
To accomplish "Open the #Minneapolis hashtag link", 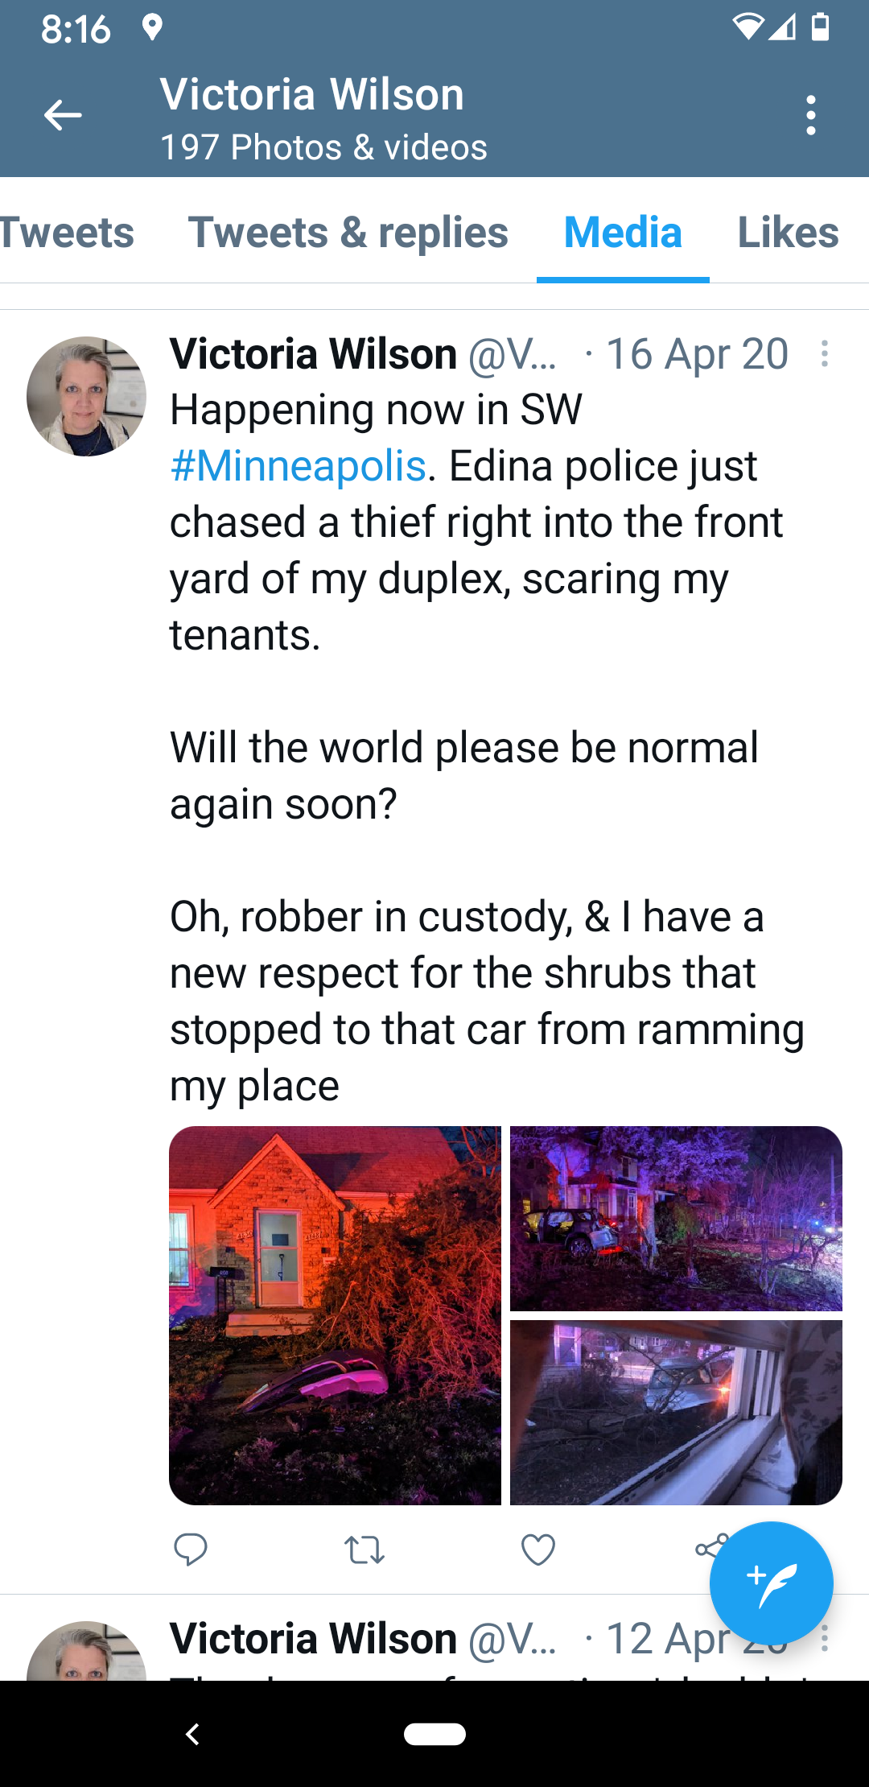I will [299, 466].
